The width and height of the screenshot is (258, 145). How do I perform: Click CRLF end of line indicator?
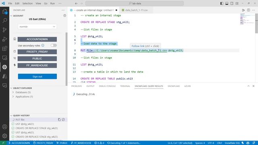219,143
